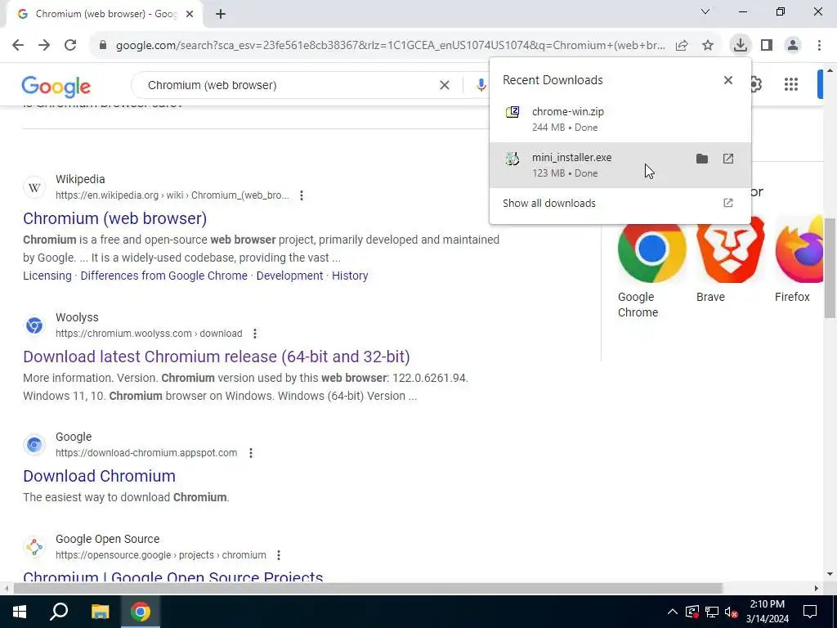Click the Google Open Source favicon
Screen dimensions: 837x628
coord(34,547)
